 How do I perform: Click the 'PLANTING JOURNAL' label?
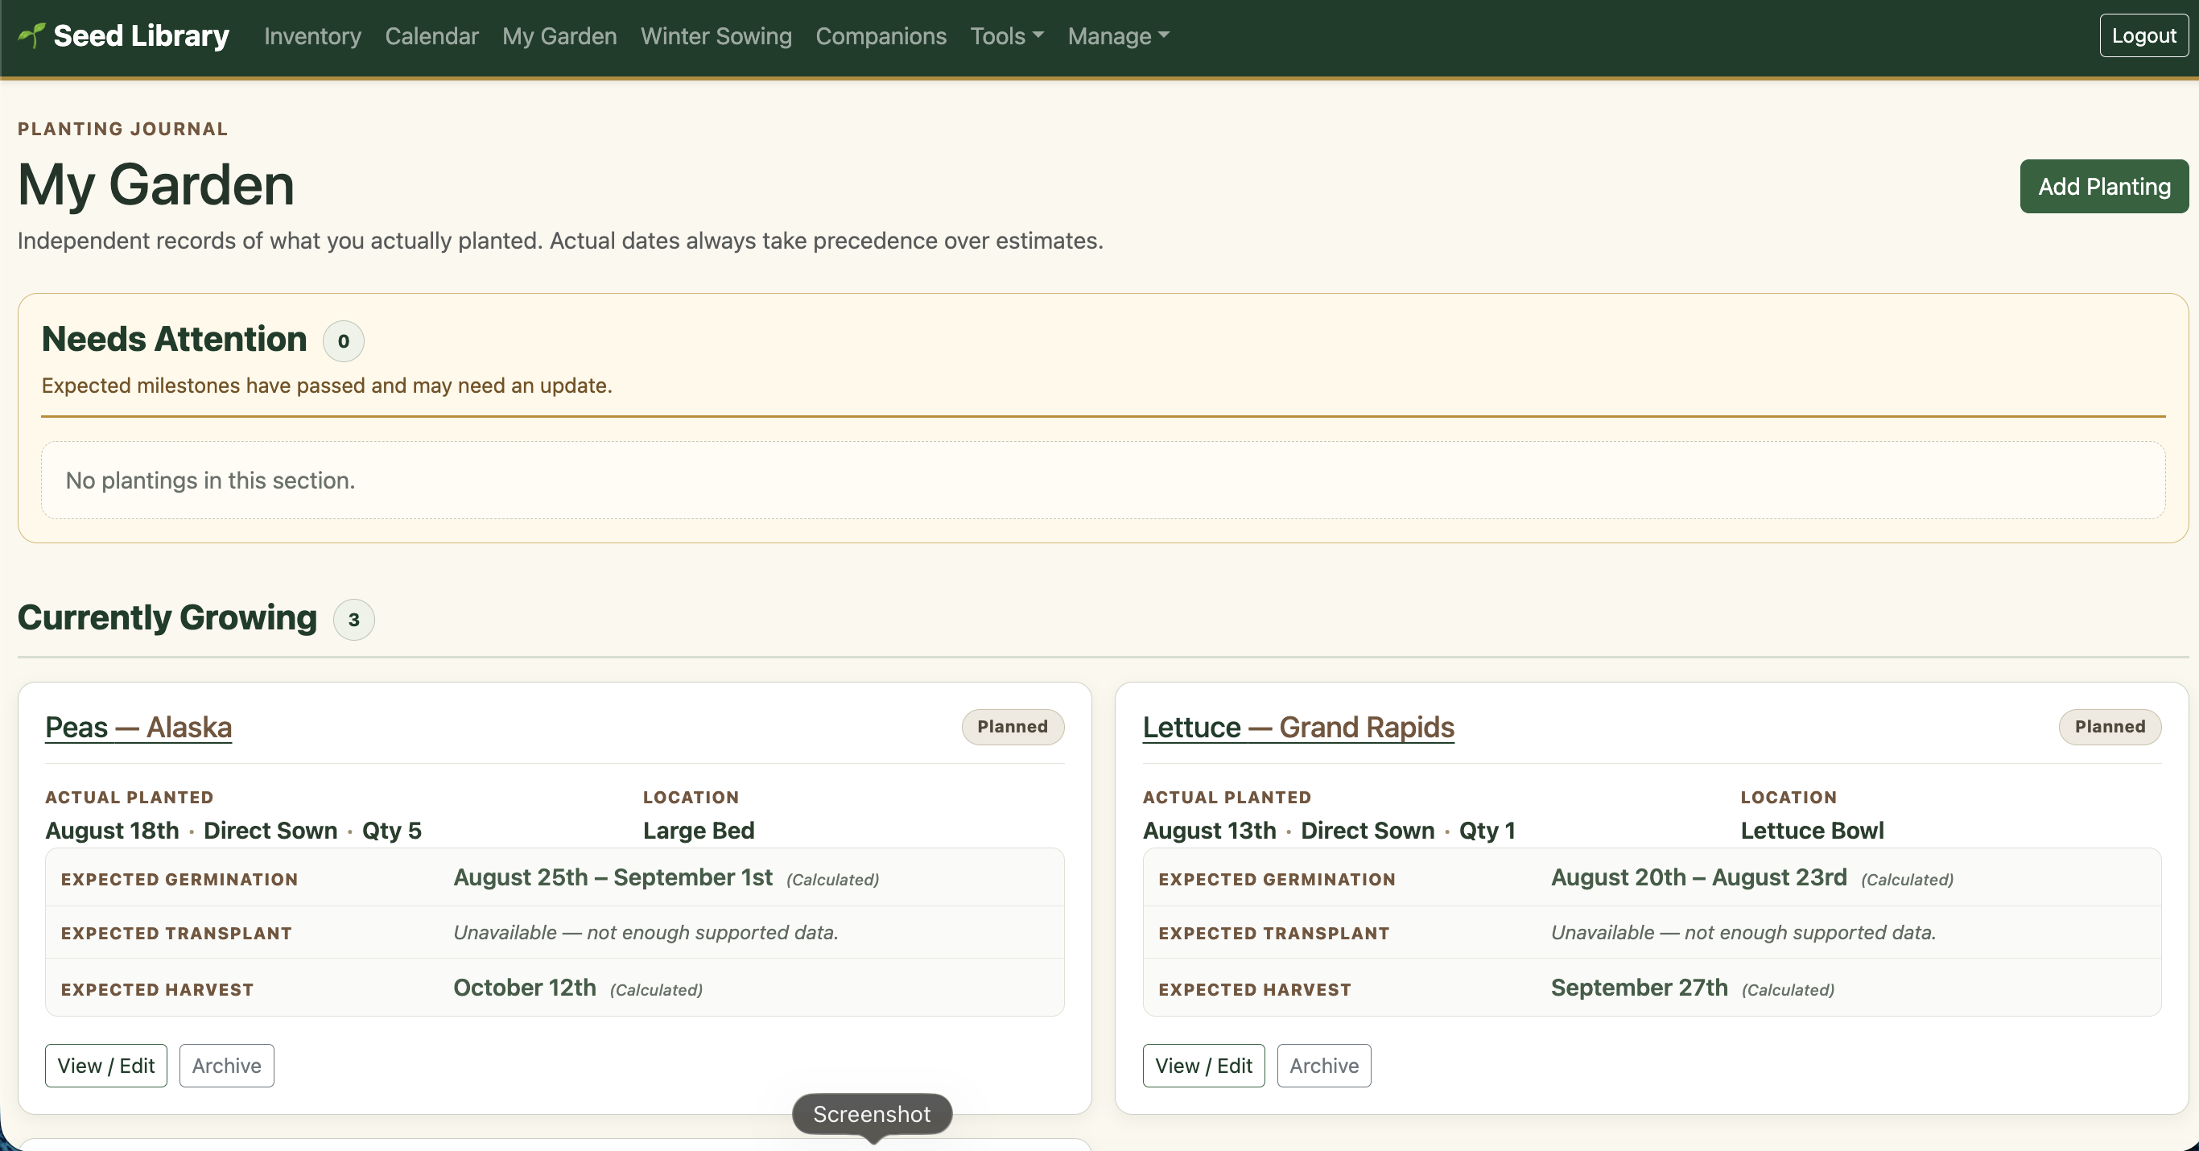point(123,129)
